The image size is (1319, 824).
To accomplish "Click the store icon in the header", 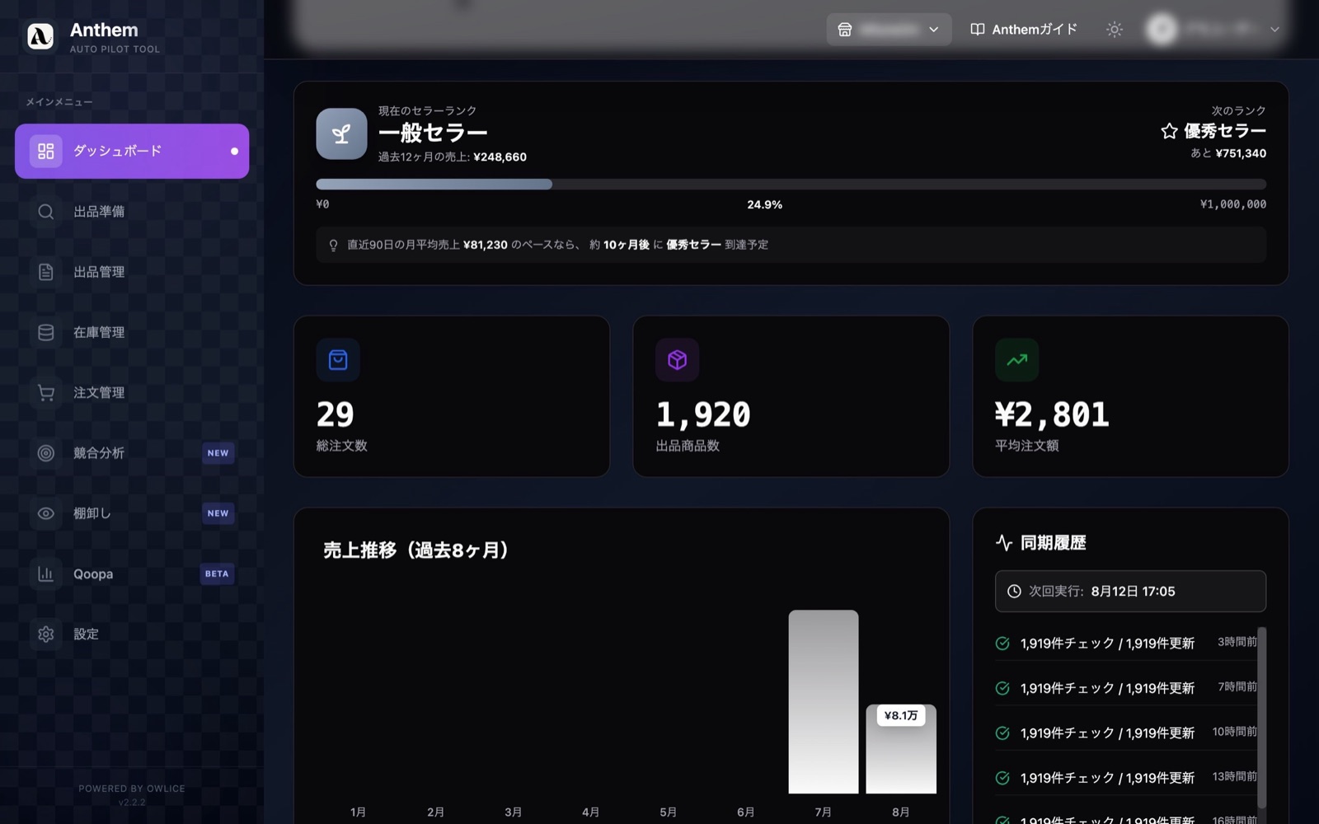I will pyautogui.click(x=845, y=30).
